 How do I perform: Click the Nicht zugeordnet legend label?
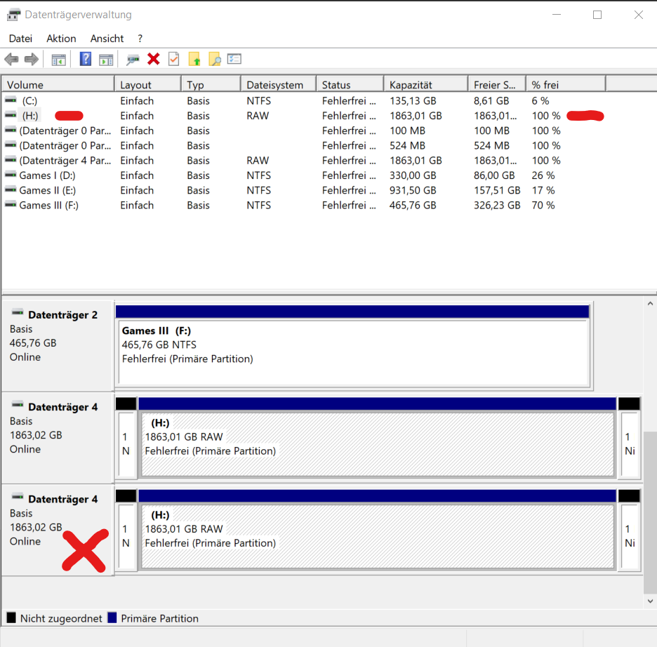click(x=61, y=618)
